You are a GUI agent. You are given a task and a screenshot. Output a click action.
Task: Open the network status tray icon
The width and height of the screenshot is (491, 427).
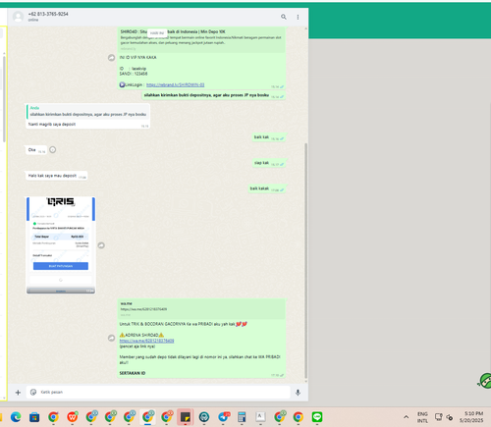pos(439,417)
